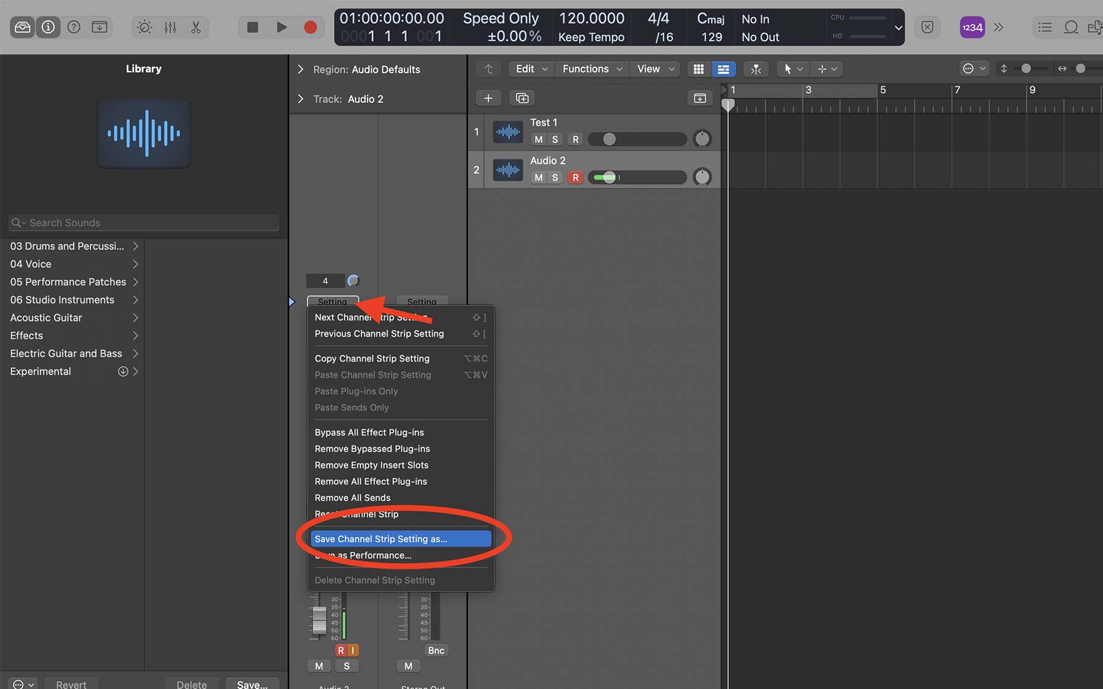Switch to grid view icon

coord(699,69)
